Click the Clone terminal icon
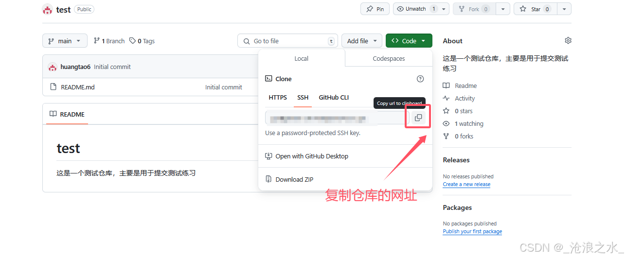The image size is (626, 258). pyautogui.click(x=268, y=79)
